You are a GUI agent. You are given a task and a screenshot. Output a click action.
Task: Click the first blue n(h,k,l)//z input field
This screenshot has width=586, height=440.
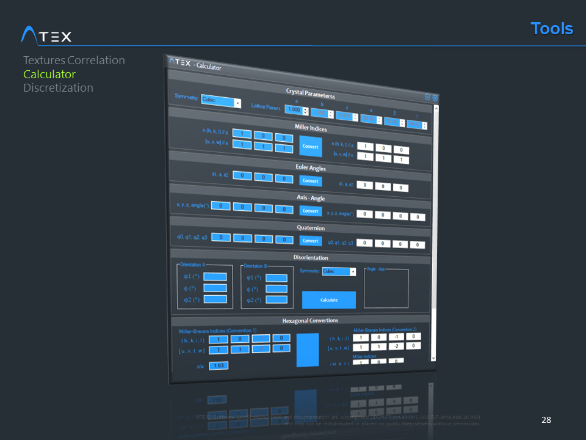(242, 134)
